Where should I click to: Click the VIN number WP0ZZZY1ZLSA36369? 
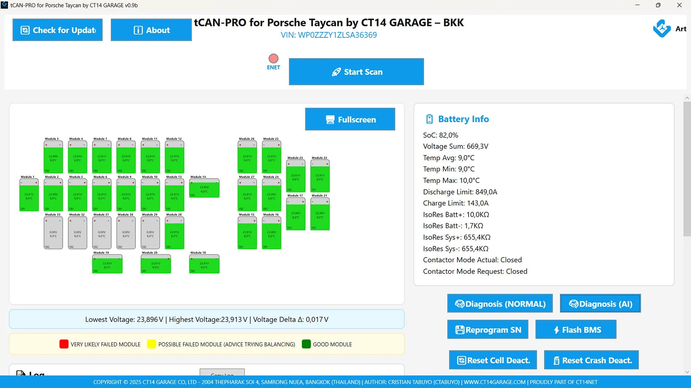click(x=337, y=35)
